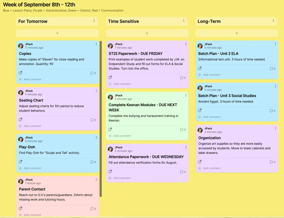Click JPack avatar on the Copies card
Screen dimensions: 284x218
(x=21, y=46)
